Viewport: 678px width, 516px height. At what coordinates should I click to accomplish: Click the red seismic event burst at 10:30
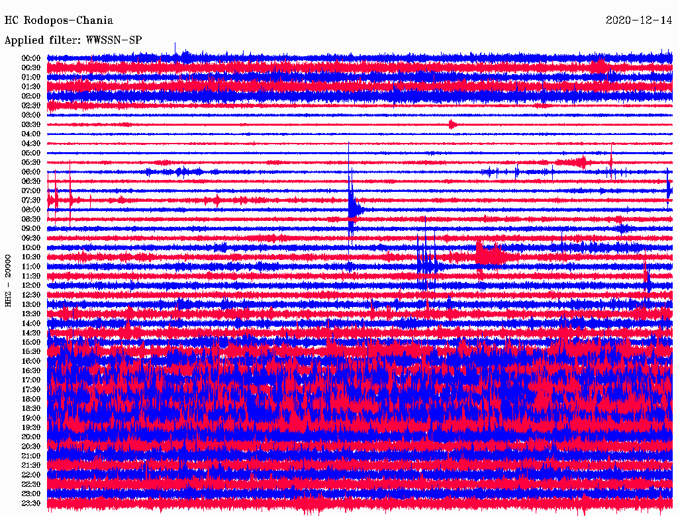coord(493,256)
